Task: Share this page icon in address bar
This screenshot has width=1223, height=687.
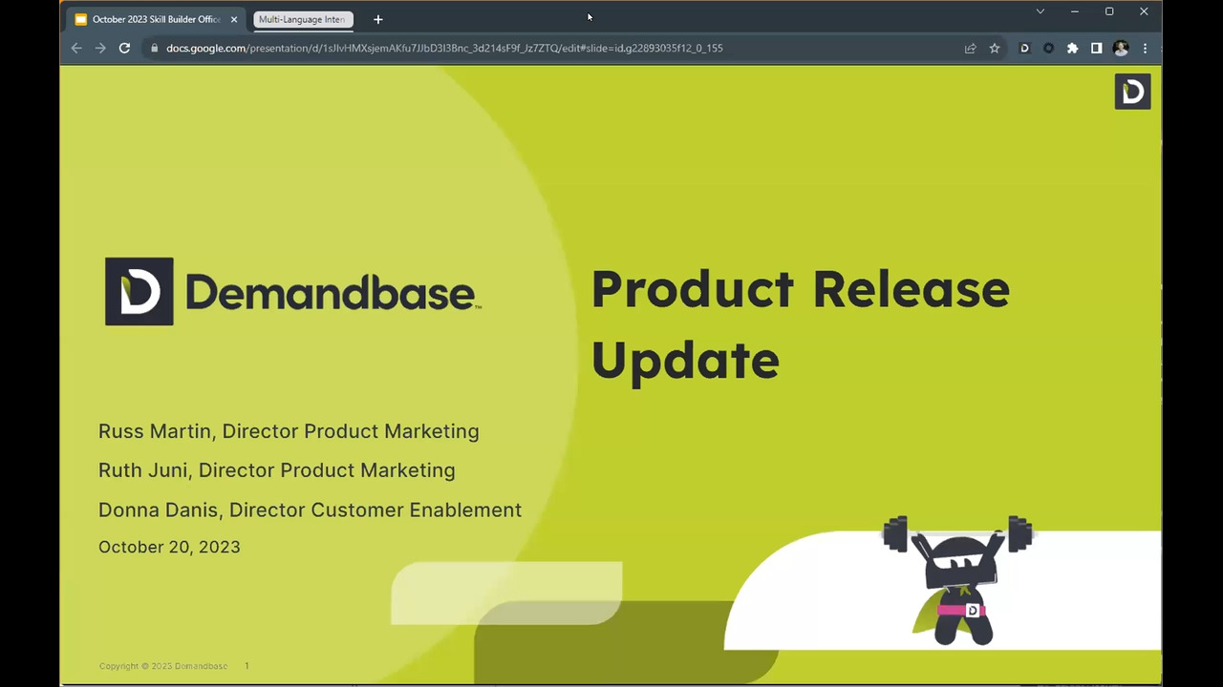Action: (x=970, y=48)
